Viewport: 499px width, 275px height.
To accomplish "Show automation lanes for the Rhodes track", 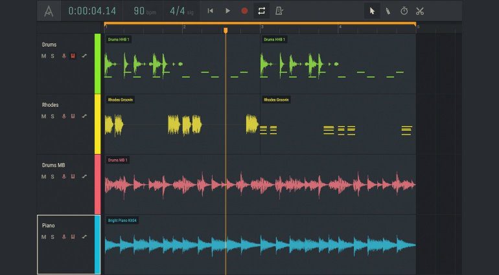I will pyautogui.click(x=84, y=116).
